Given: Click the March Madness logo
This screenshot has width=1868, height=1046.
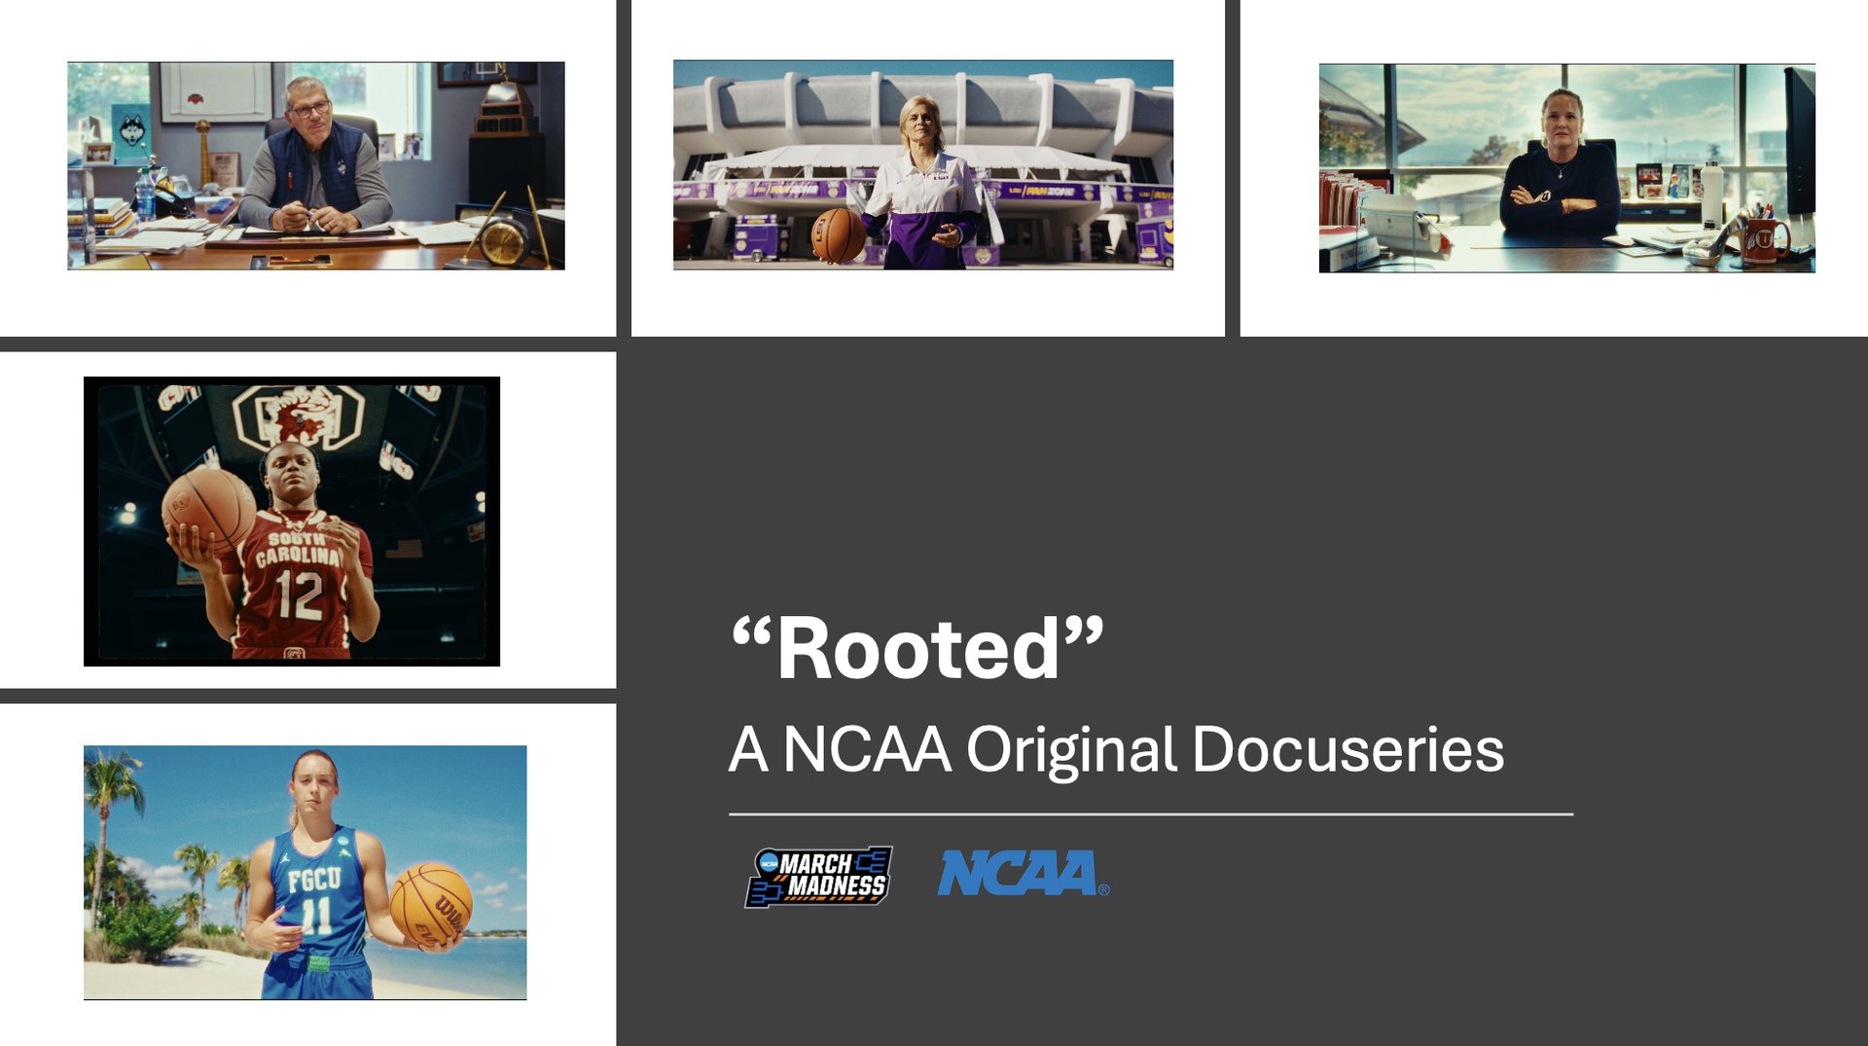Looking at the screenshot, I should click(x=818, y=876).
